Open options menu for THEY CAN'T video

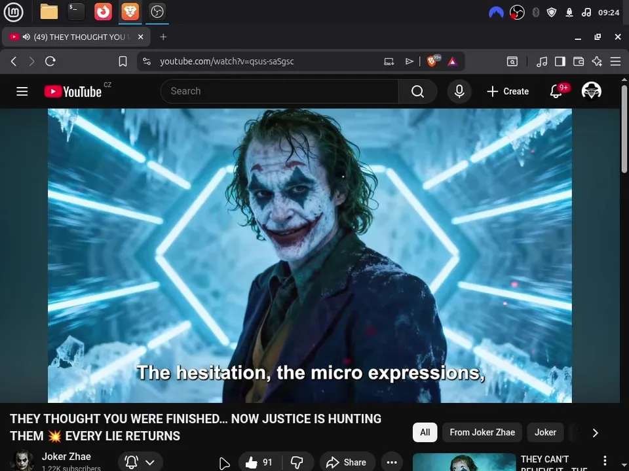605,461
